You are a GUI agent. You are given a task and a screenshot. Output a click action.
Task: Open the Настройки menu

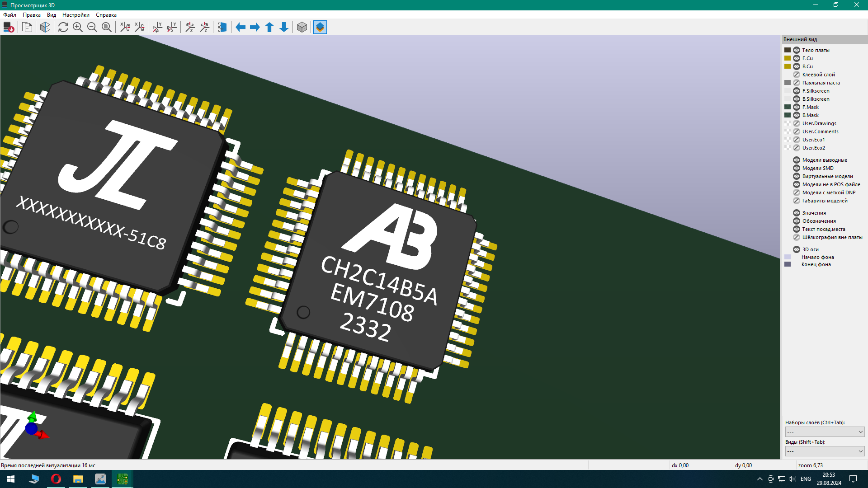(x=76, y=15)
